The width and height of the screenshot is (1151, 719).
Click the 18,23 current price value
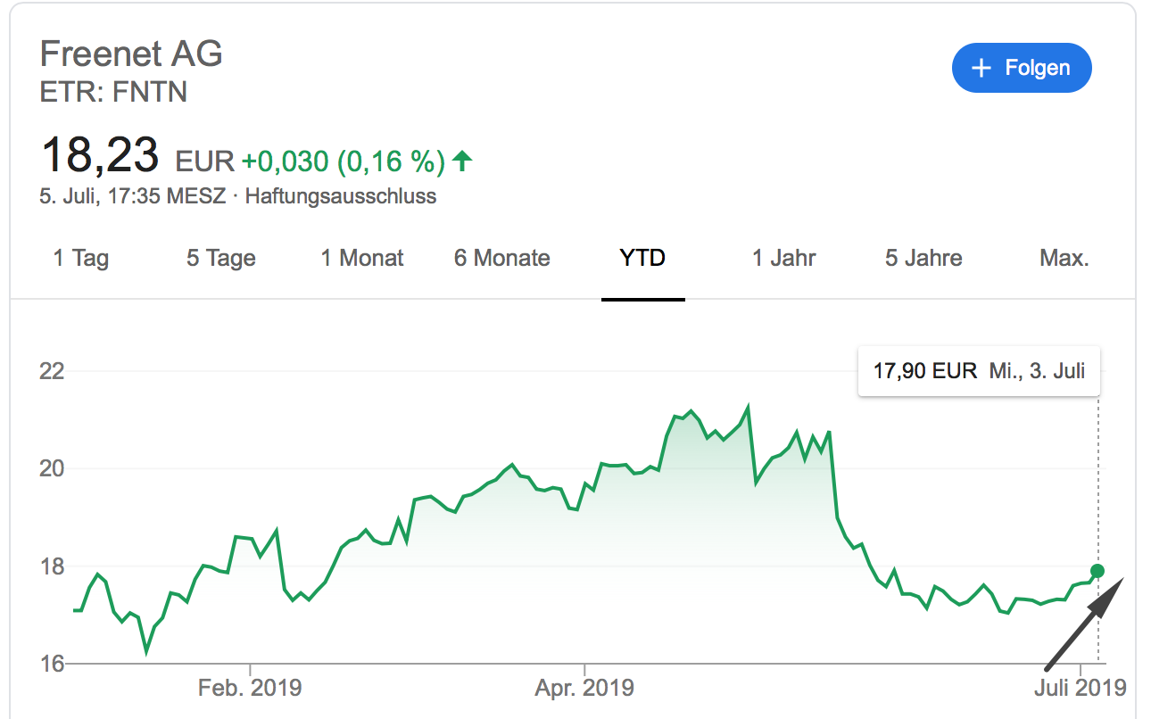point(100,155)
